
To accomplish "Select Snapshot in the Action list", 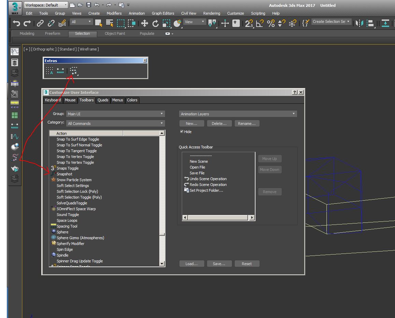I will click(64, 174).
